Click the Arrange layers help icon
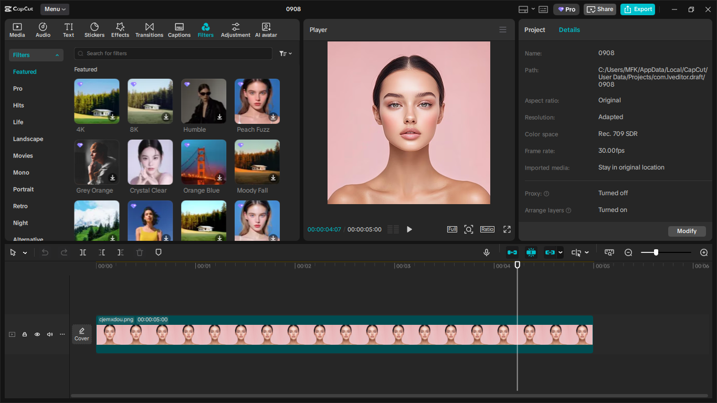The height and width of the screenshot is (403, 717). click(568, 210)
